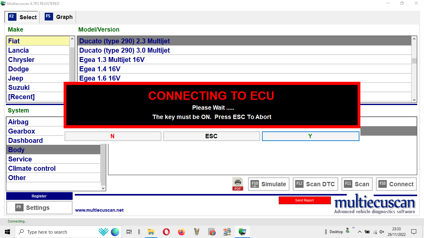Select Body in the System list
424x238 pixels.
pos(53,150)
